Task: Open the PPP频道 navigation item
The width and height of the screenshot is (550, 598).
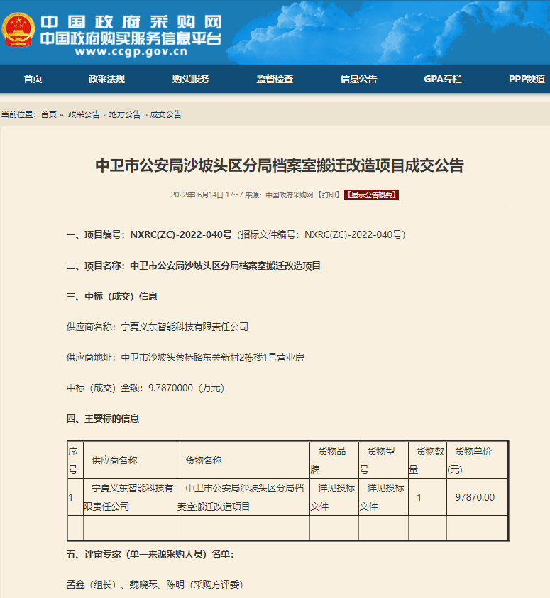Action: click(x=527, y=79)
